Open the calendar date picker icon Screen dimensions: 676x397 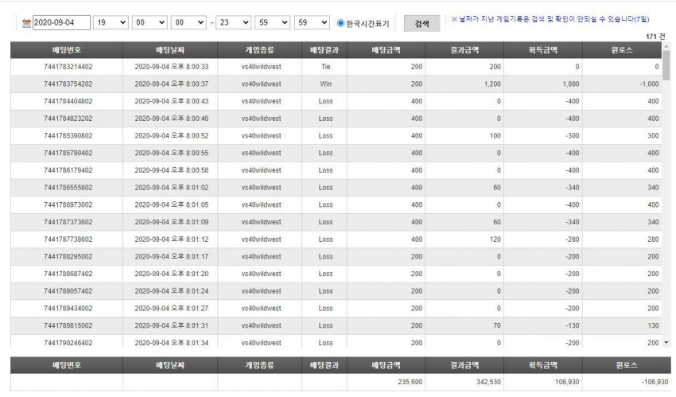coord(27,23)
